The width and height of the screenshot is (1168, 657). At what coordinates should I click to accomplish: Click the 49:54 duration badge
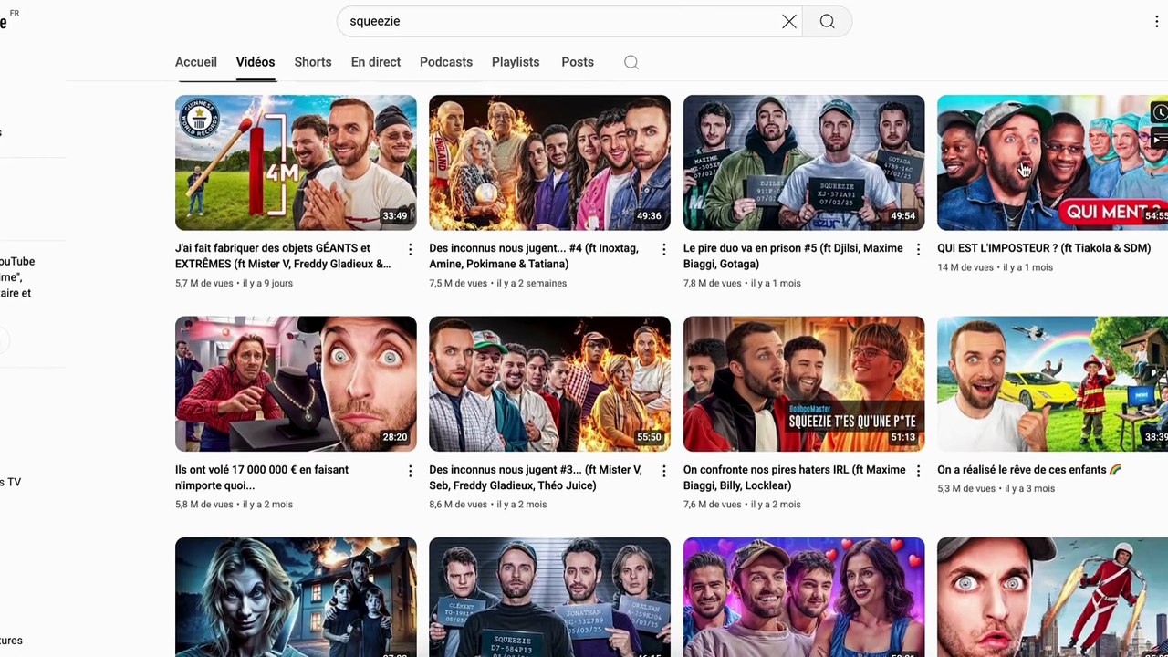point(903,216)
